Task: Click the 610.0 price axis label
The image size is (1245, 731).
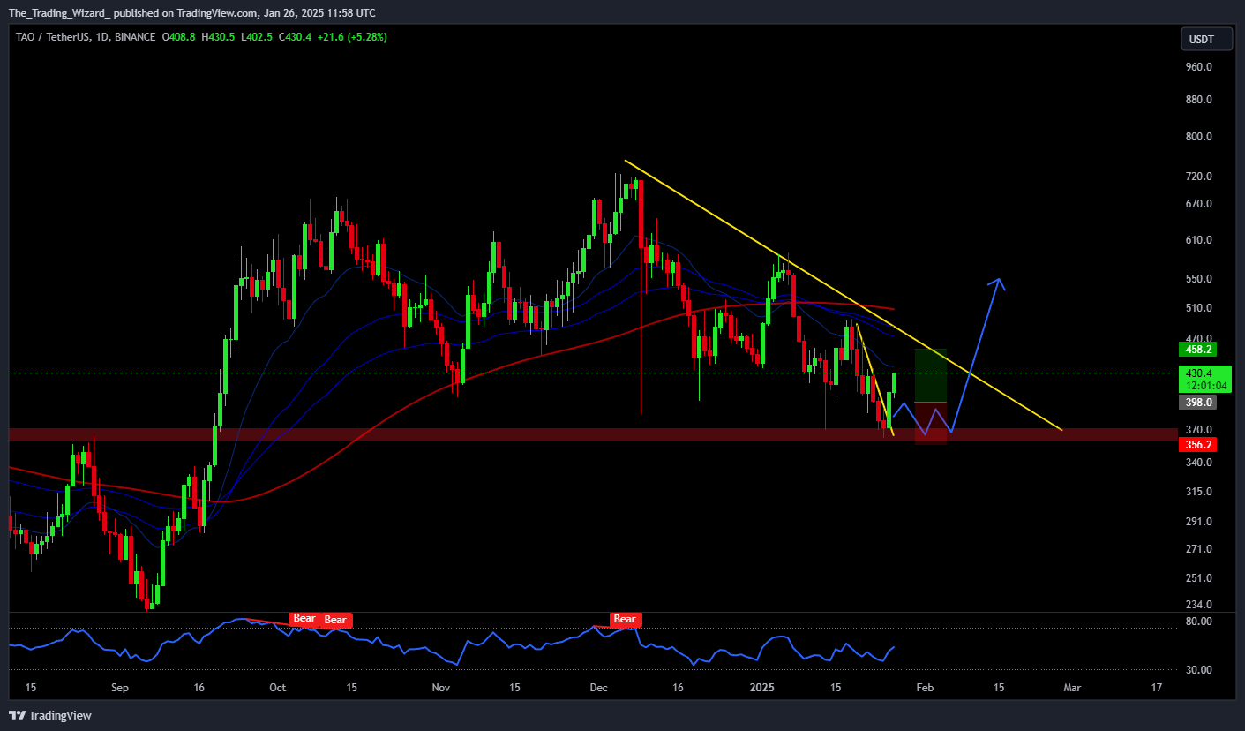Action: [x=1199, y=240]
